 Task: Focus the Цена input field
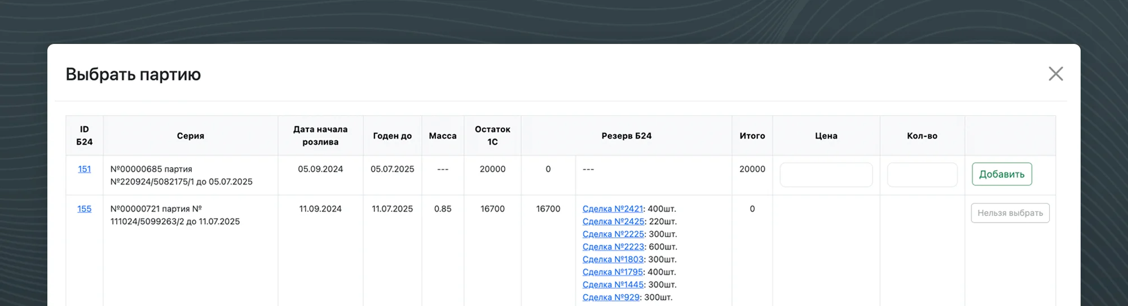tap(826, 175)
